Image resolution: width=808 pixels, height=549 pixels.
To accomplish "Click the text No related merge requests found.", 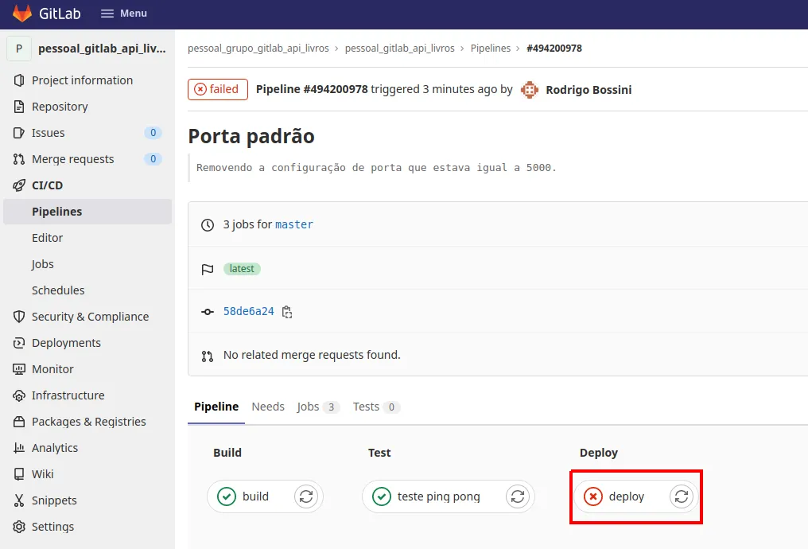I will (x=312, y=355).
